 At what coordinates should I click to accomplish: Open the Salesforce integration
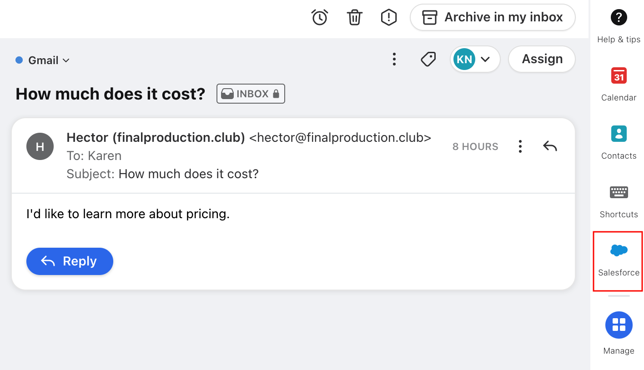tap(618, 261)
